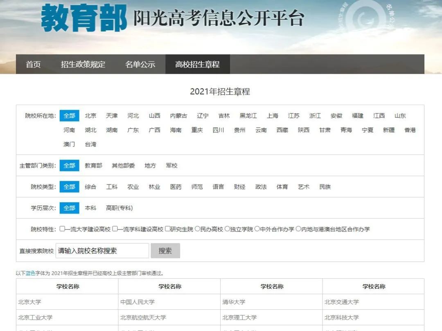
Task: Select 内地与港澳台地区合作办学 radio button
Action: click(x=298, y=229)
